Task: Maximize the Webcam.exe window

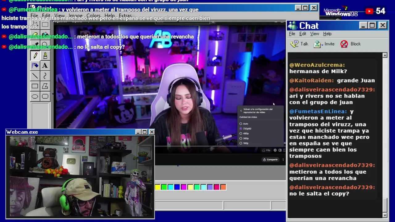Action: pos(144,132)
